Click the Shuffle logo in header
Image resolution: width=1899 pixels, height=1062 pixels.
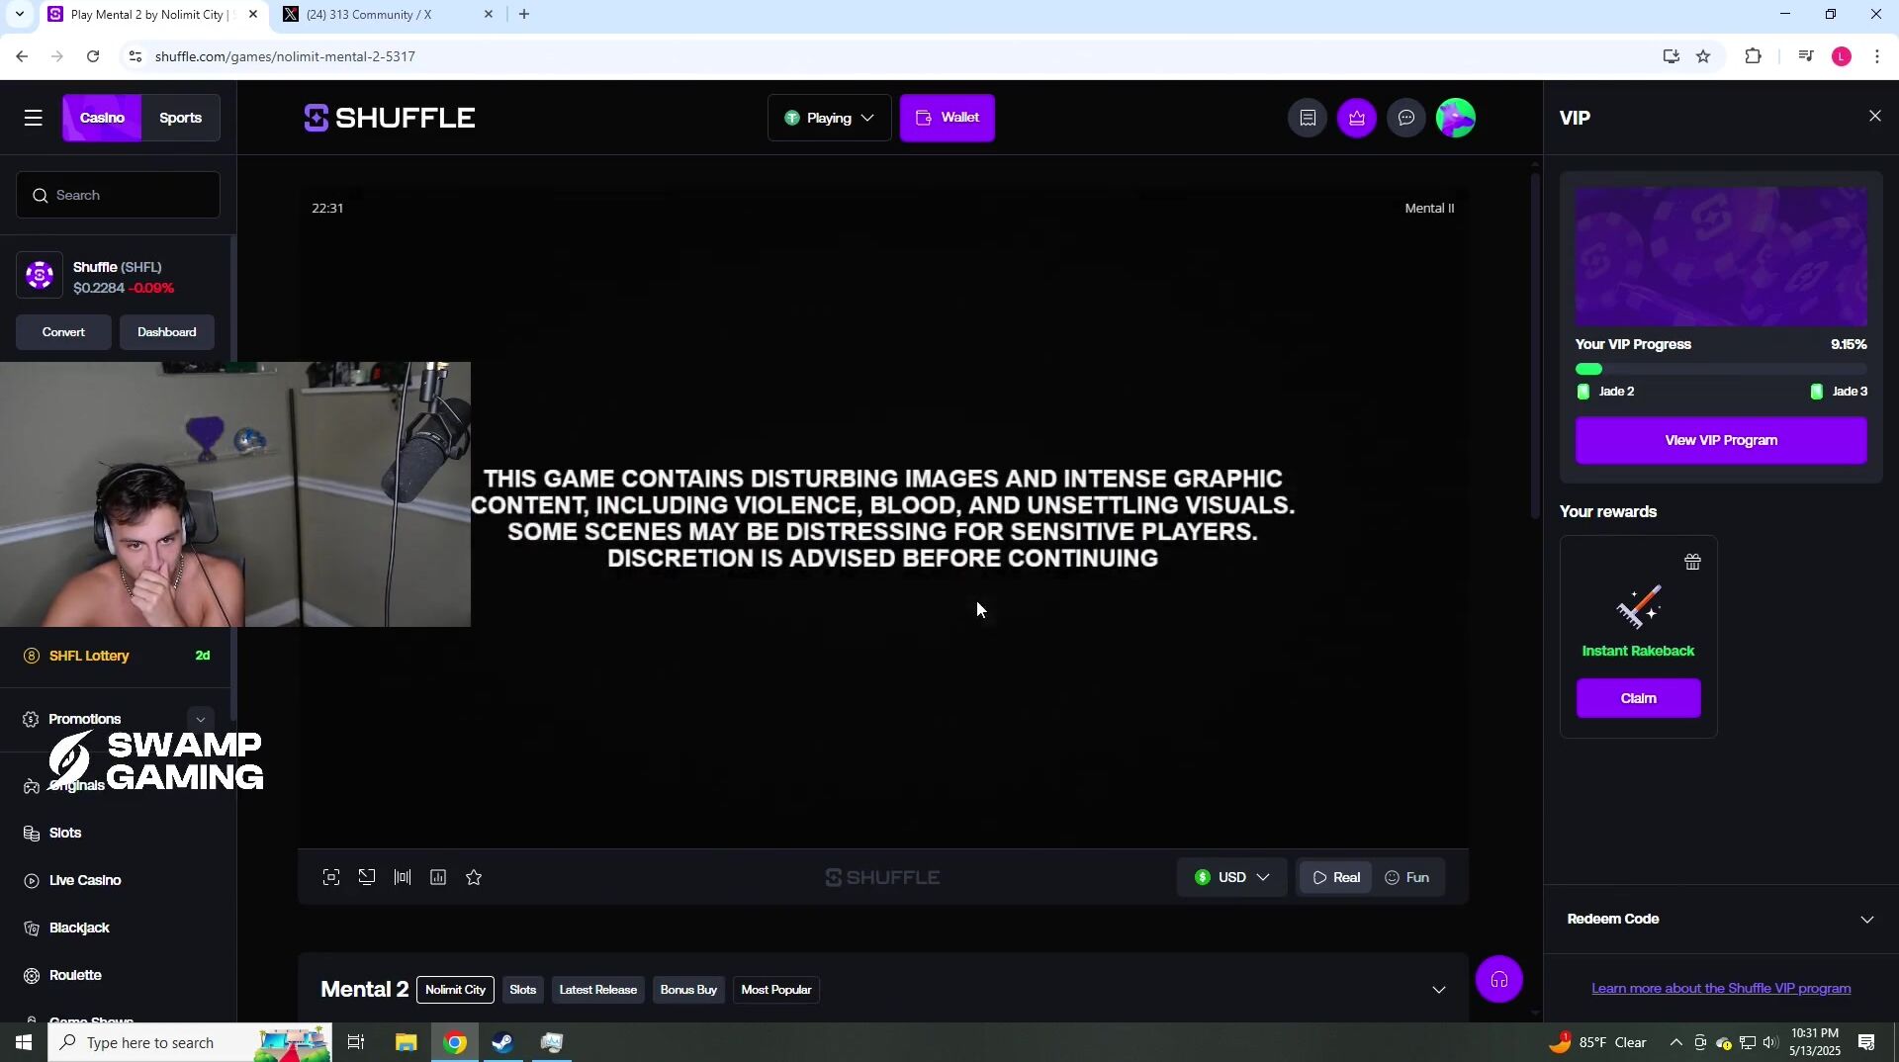pyautogui.click(x=390, y=119)
